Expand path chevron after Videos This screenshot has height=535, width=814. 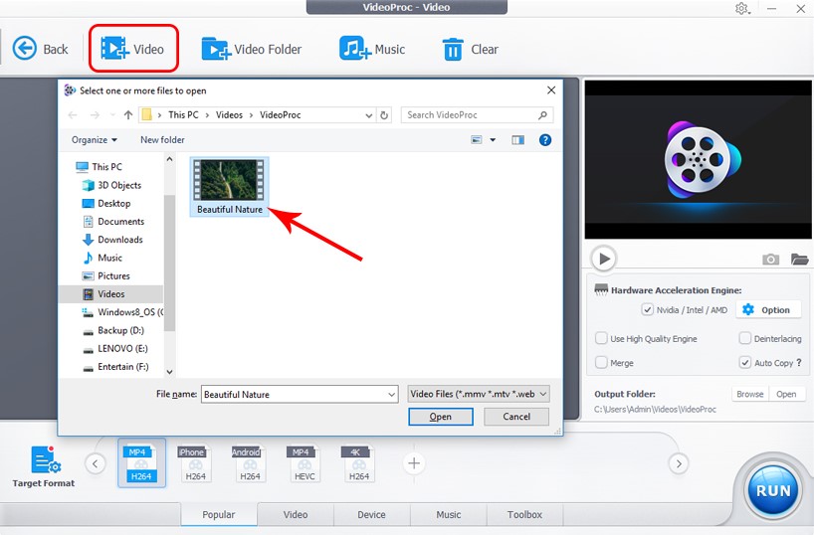click(x=251, y=115)
